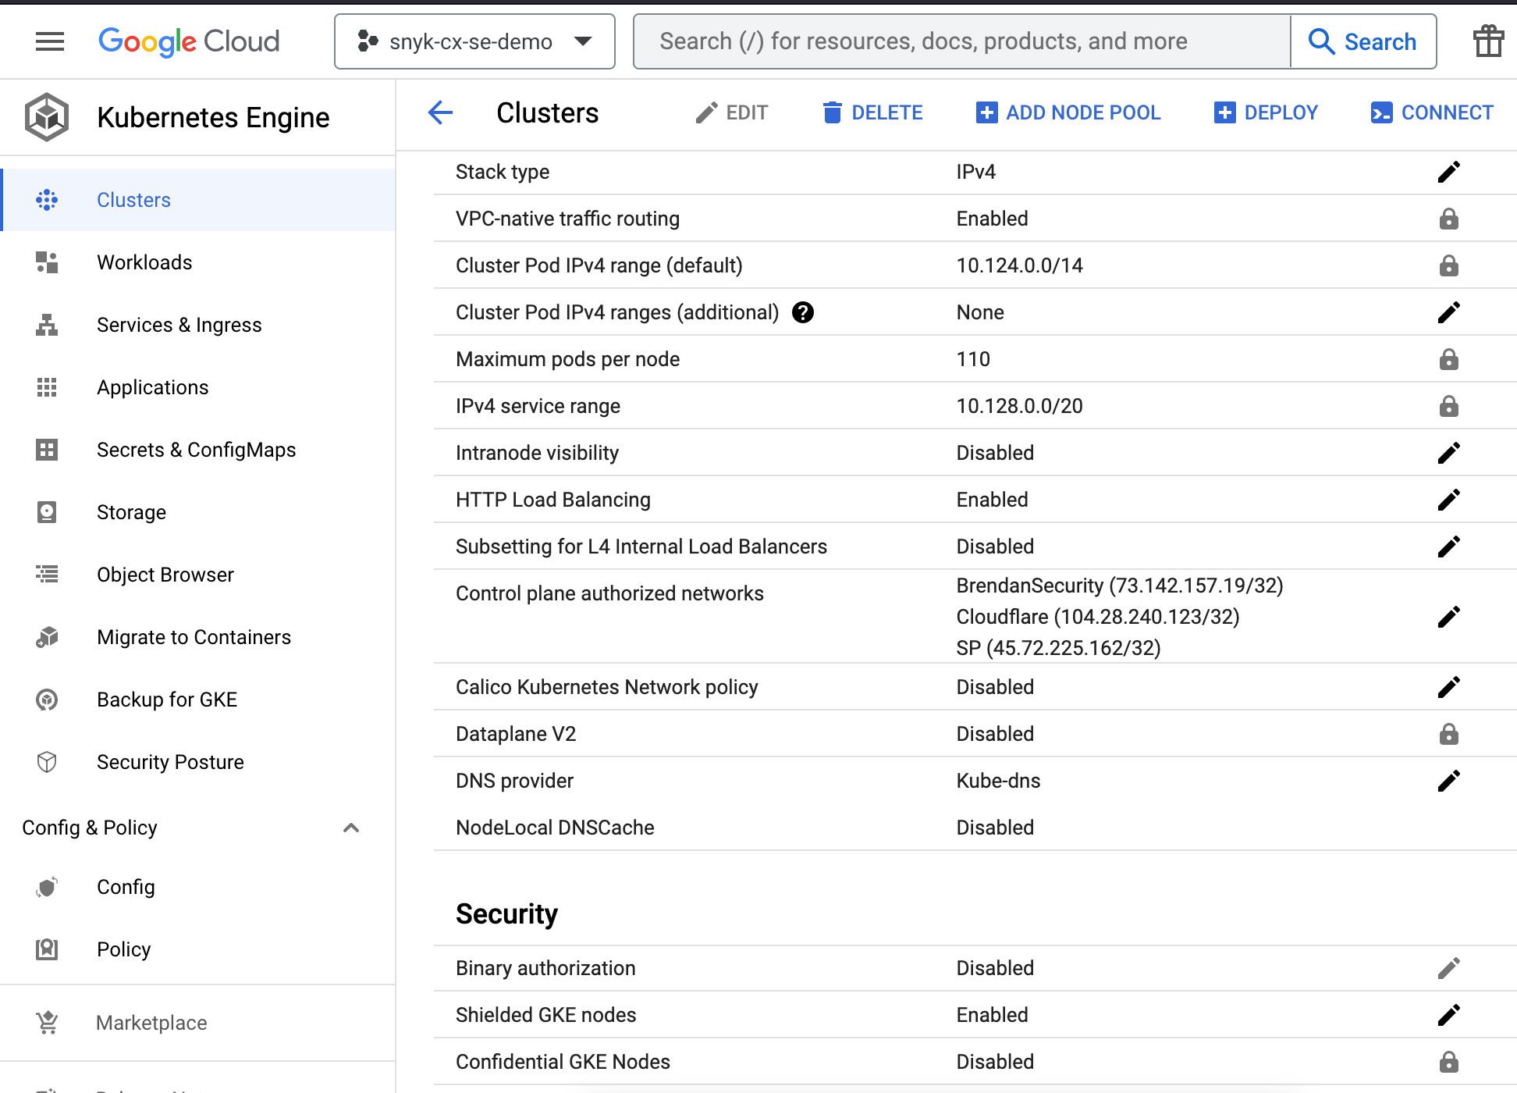Edit Intranode visibility setting
Screen dimensions: 1517x1093
[1448, 453]
